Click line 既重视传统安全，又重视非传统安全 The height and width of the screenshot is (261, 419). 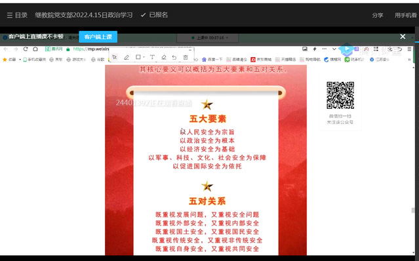pyautogui.click(x=207, y=240)
